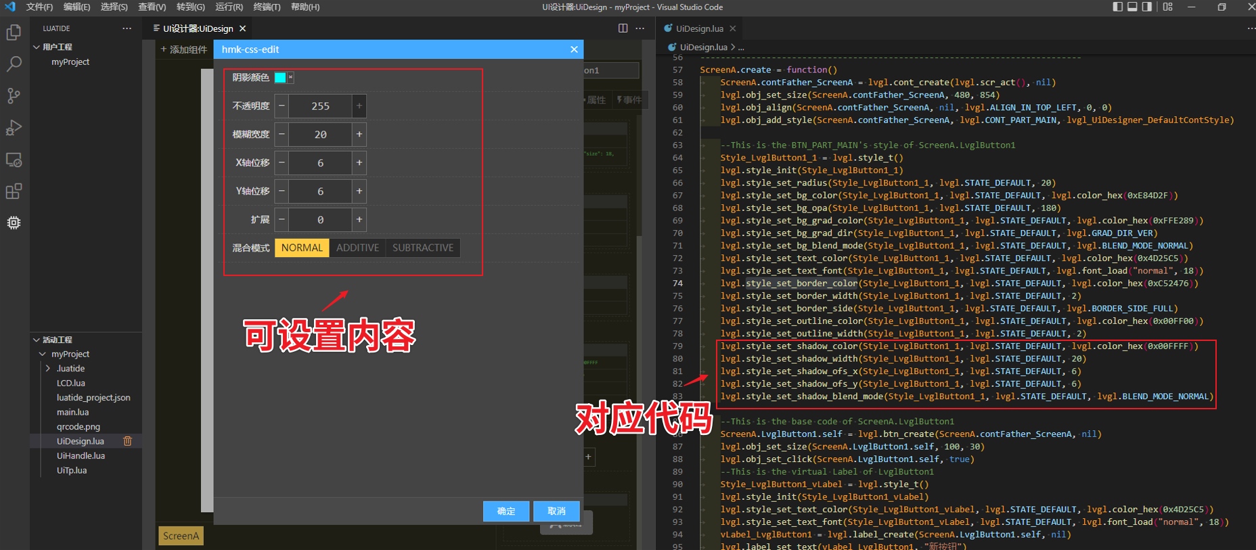Select ADDITIVE blend mode
Viewport: 1256px width, 550px height.
tap(357, 248)
